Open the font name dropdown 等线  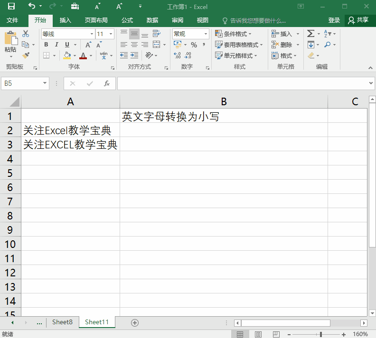click(x=92, y=34)
